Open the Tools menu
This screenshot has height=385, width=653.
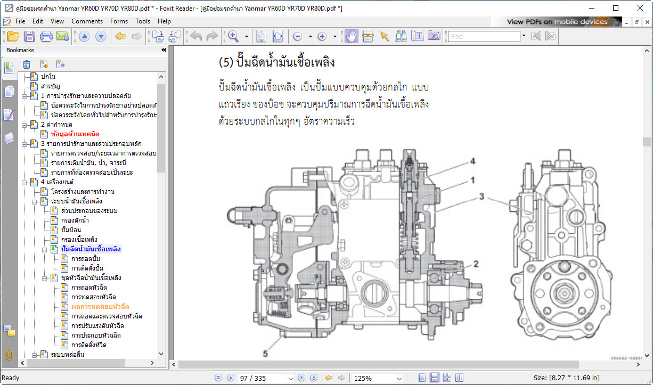pyautogui.click(x=143, y=21)
